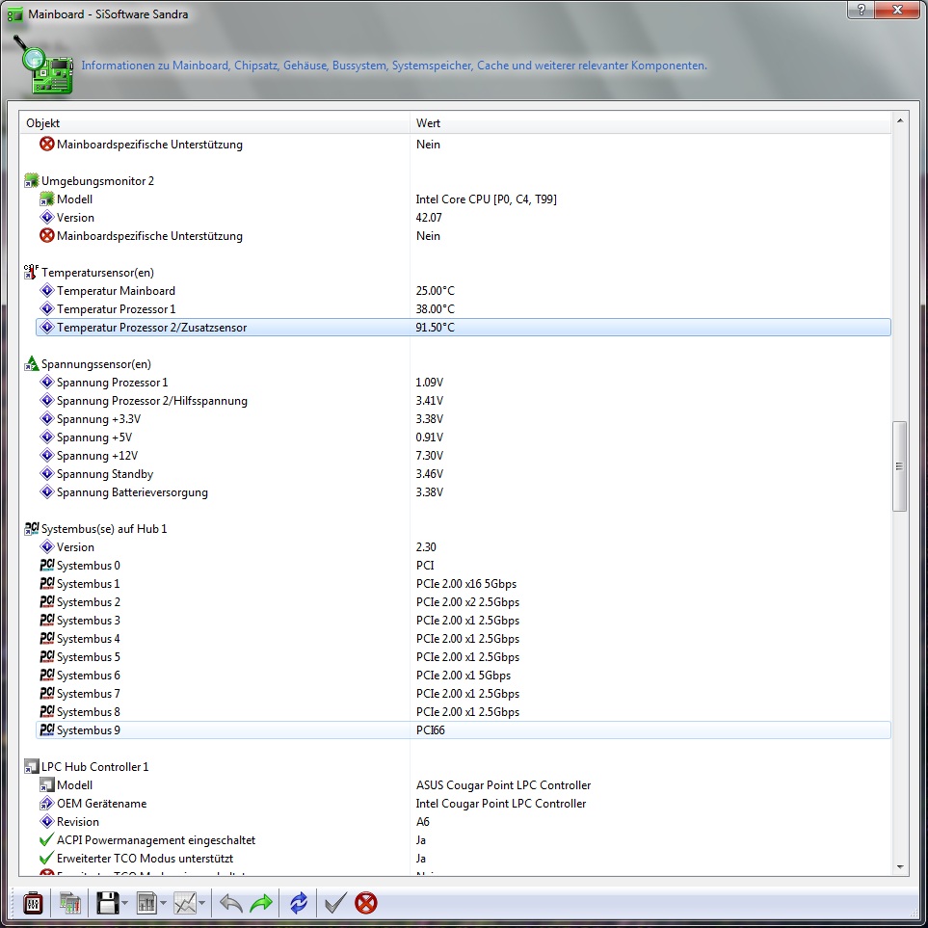928x928 pixels.
Task: Open the line graph dropdown arrow
Action: tap(202, 903)
